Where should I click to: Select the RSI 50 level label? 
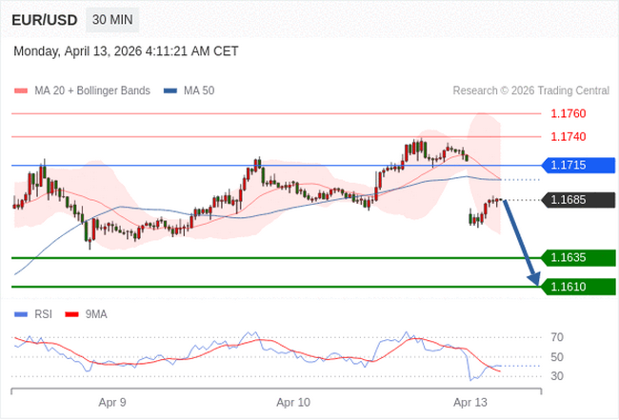click(557, 357)
